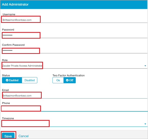Set Status to Disabled

(x=29, y=80)
